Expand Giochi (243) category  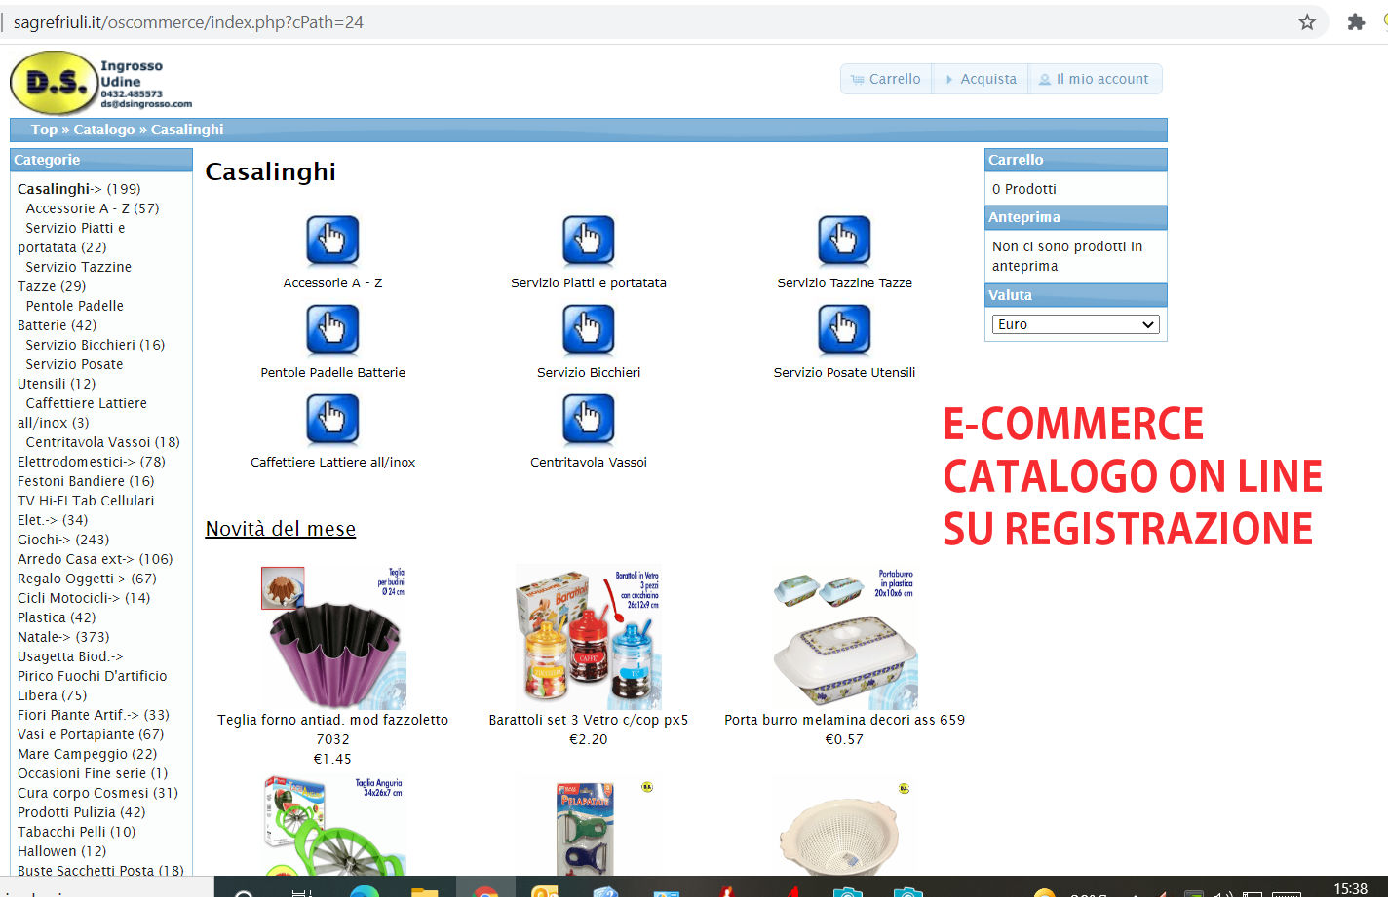[x=63, y=540]
